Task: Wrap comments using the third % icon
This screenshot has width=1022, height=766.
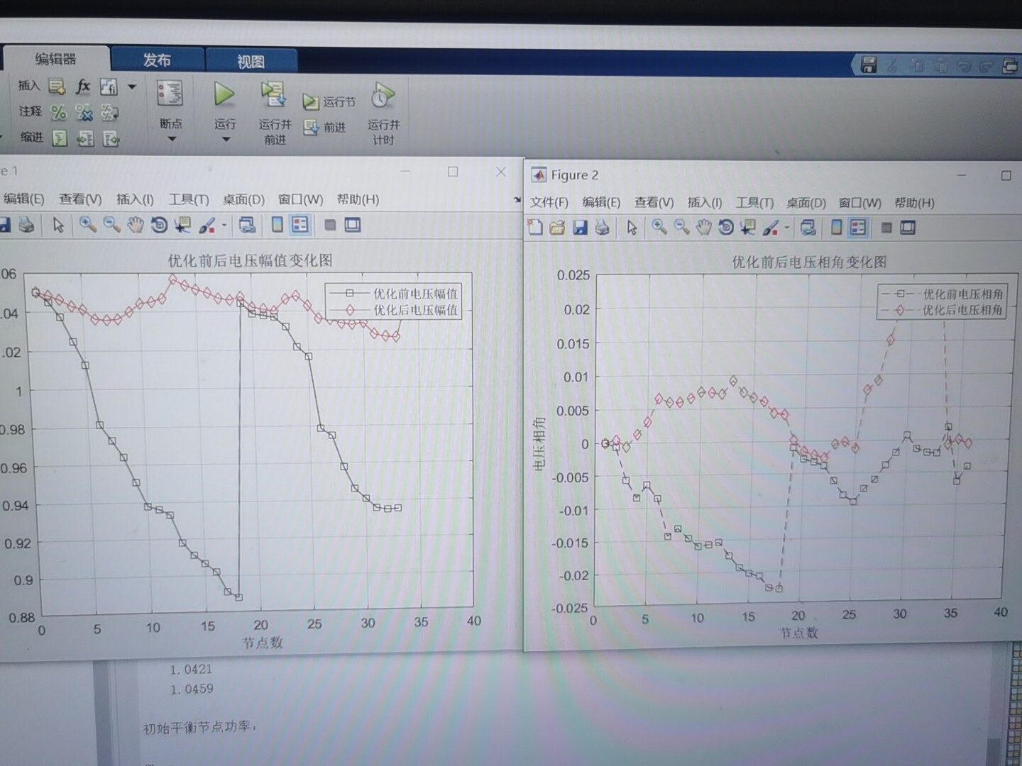Action: tap(109, 112)
